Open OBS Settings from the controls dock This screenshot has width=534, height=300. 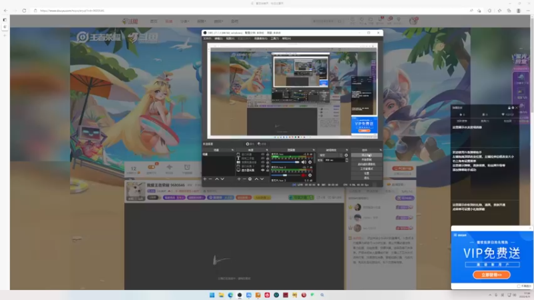[366, 173]
